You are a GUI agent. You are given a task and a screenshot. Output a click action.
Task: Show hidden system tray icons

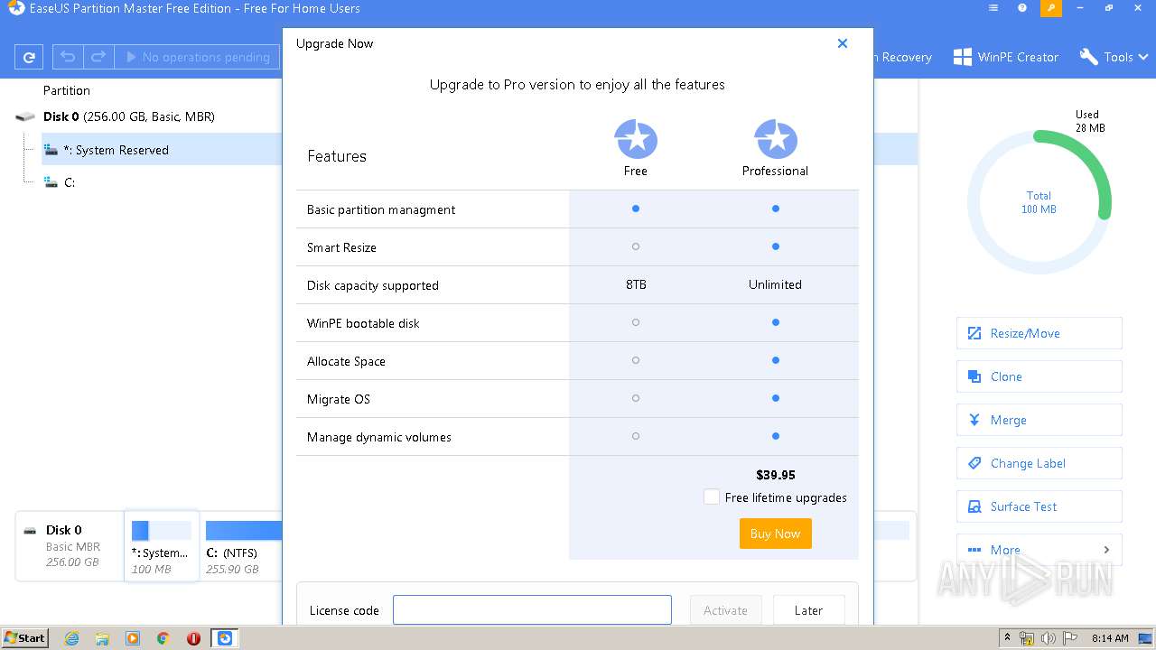point(1008,638)
